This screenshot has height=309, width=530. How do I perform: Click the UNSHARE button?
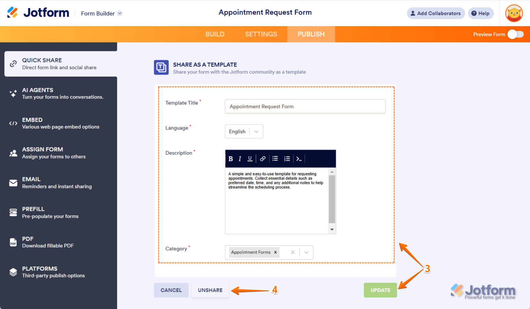point(210,290)
